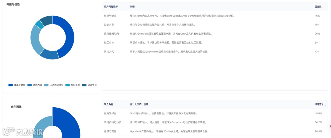
Task: Click the 10% percentage cell
Action: pyautogui.click(x=317, y=52)
